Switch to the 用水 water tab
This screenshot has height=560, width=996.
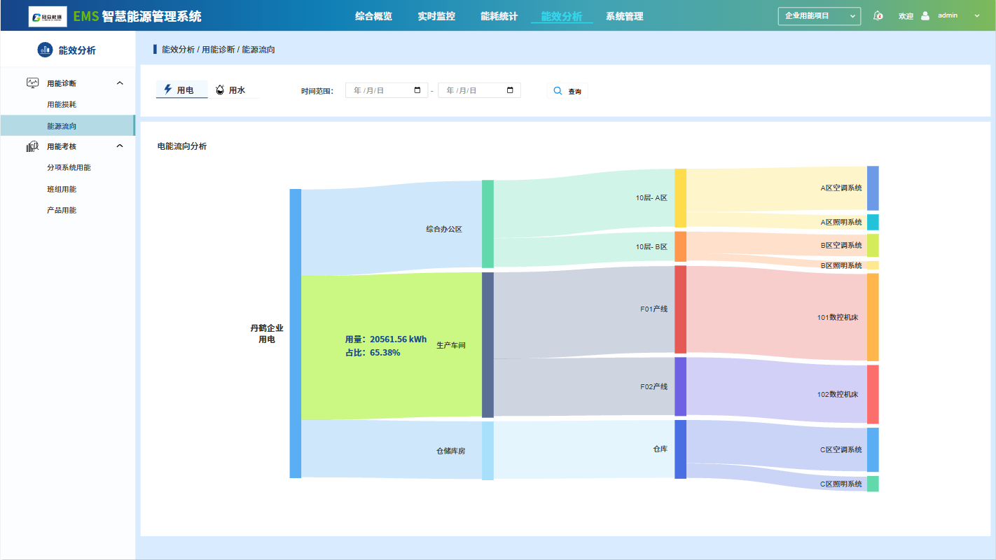pyautogui.click(x=232, y=90)
